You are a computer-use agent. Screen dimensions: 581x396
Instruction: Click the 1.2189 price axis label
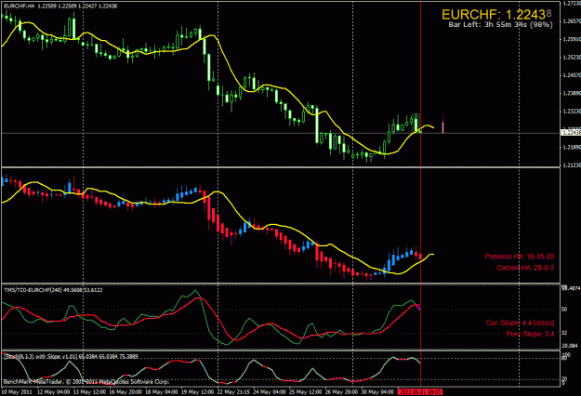(x=571, y=147)
